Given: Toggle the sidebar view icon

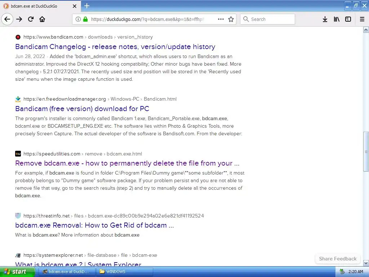Looking at the screenshot, I should click(348, 19).
